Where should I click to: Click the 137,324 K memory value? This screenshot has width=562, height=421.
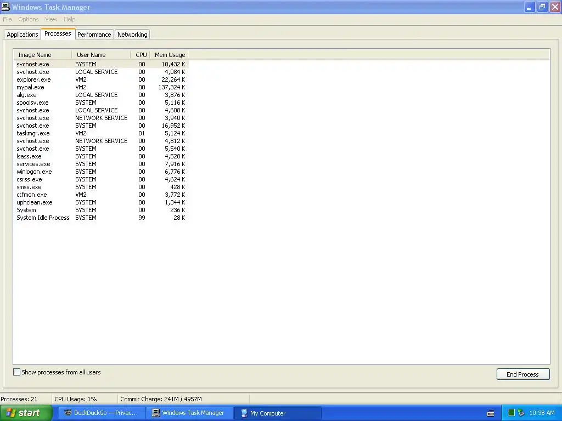pyautogui.click(x=172, y=87)
